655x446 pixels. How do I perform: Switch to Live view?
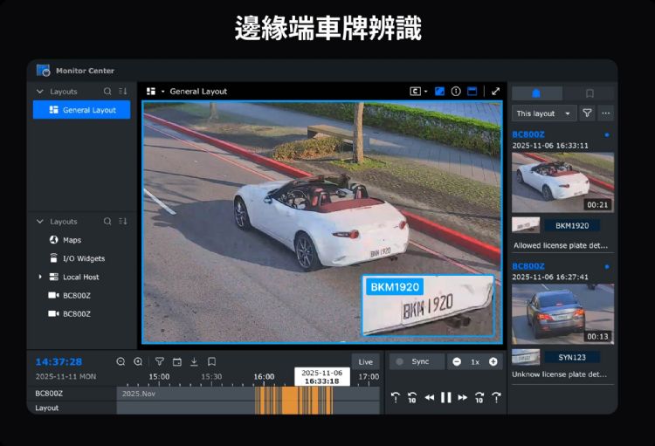click(x=366, y=361)
